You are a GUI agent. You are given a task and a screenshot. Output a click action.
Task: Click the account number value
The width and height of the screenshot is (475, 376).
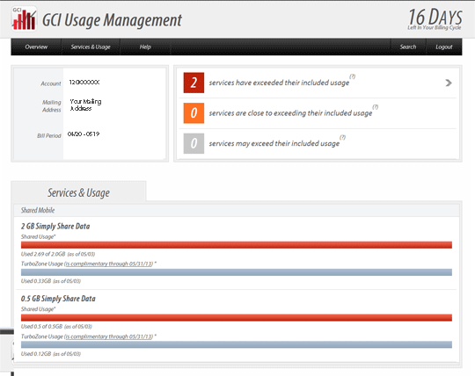click(84, 83)
